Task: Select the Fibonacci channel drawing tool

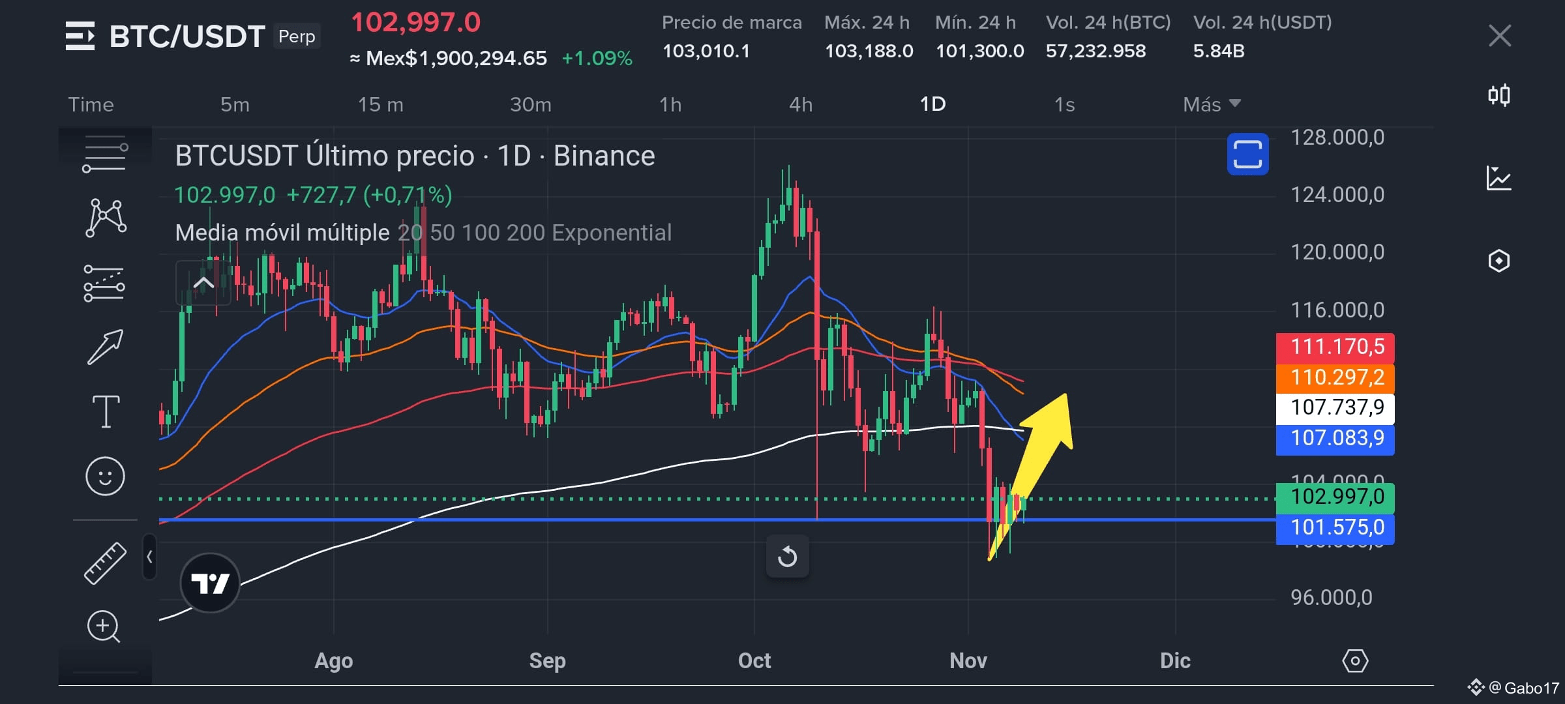Action: click(104, 283)
